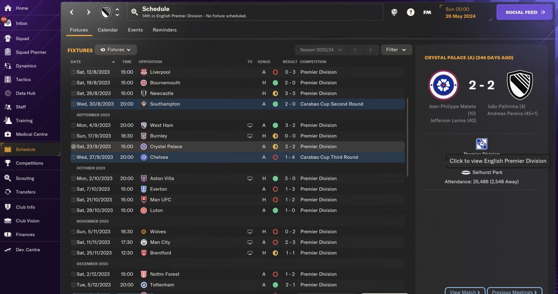Tick the Liverpool fixture row checkbox
This screenshot has height=294, width=558.
73,72
